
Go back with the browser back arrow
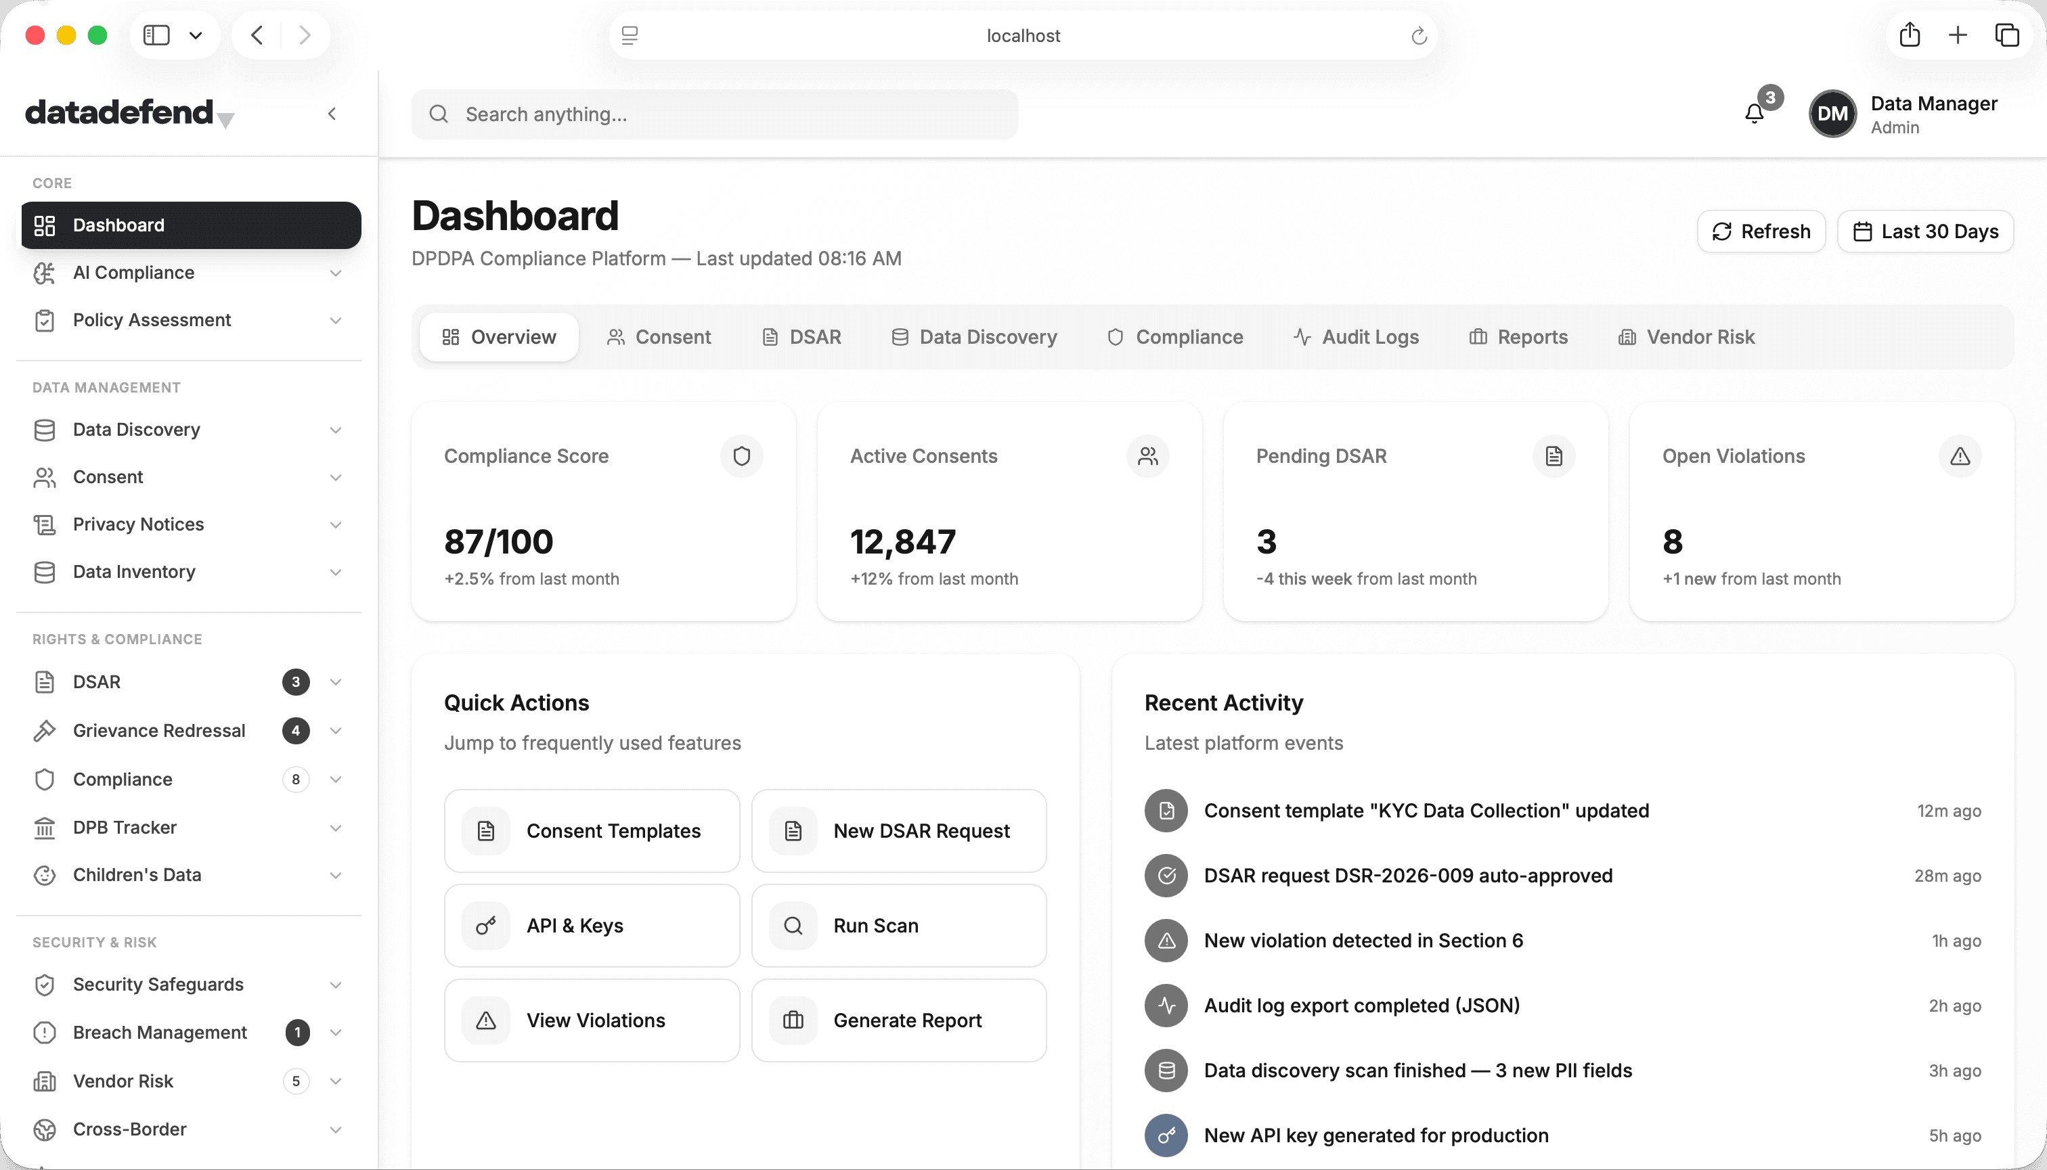257,35
